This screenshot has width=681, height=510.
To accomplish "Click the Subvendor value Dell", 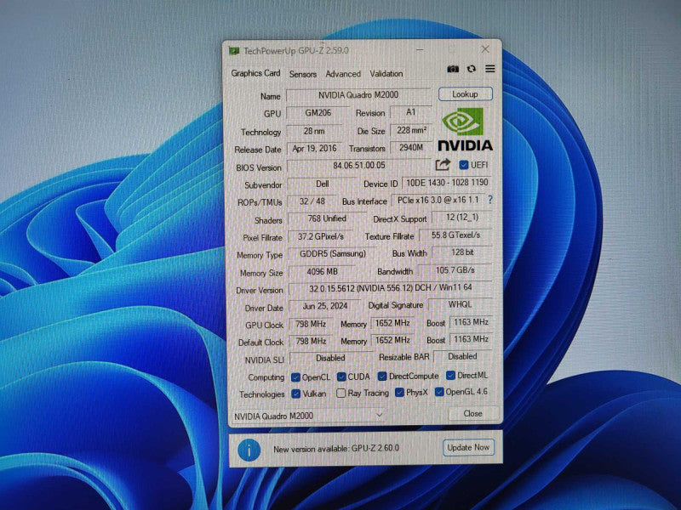I will 323,184.
